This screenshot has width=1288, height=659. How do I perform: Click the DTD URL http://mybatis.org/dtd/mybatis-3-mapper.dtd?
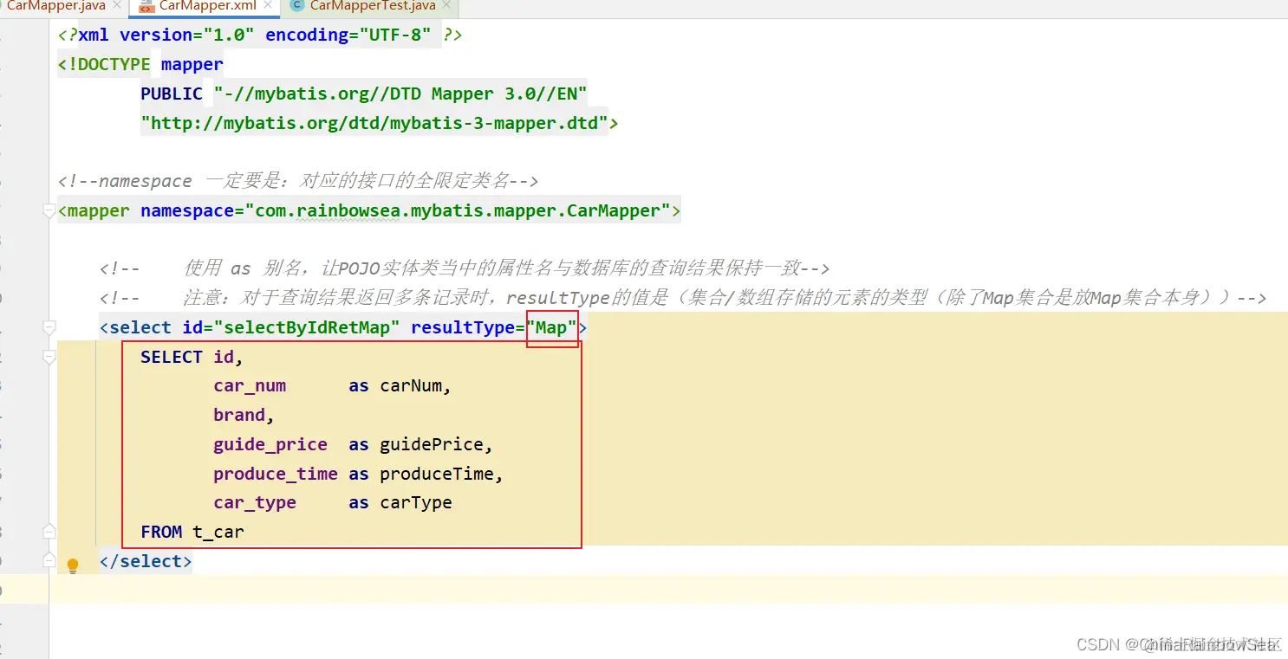pos(374,123)
